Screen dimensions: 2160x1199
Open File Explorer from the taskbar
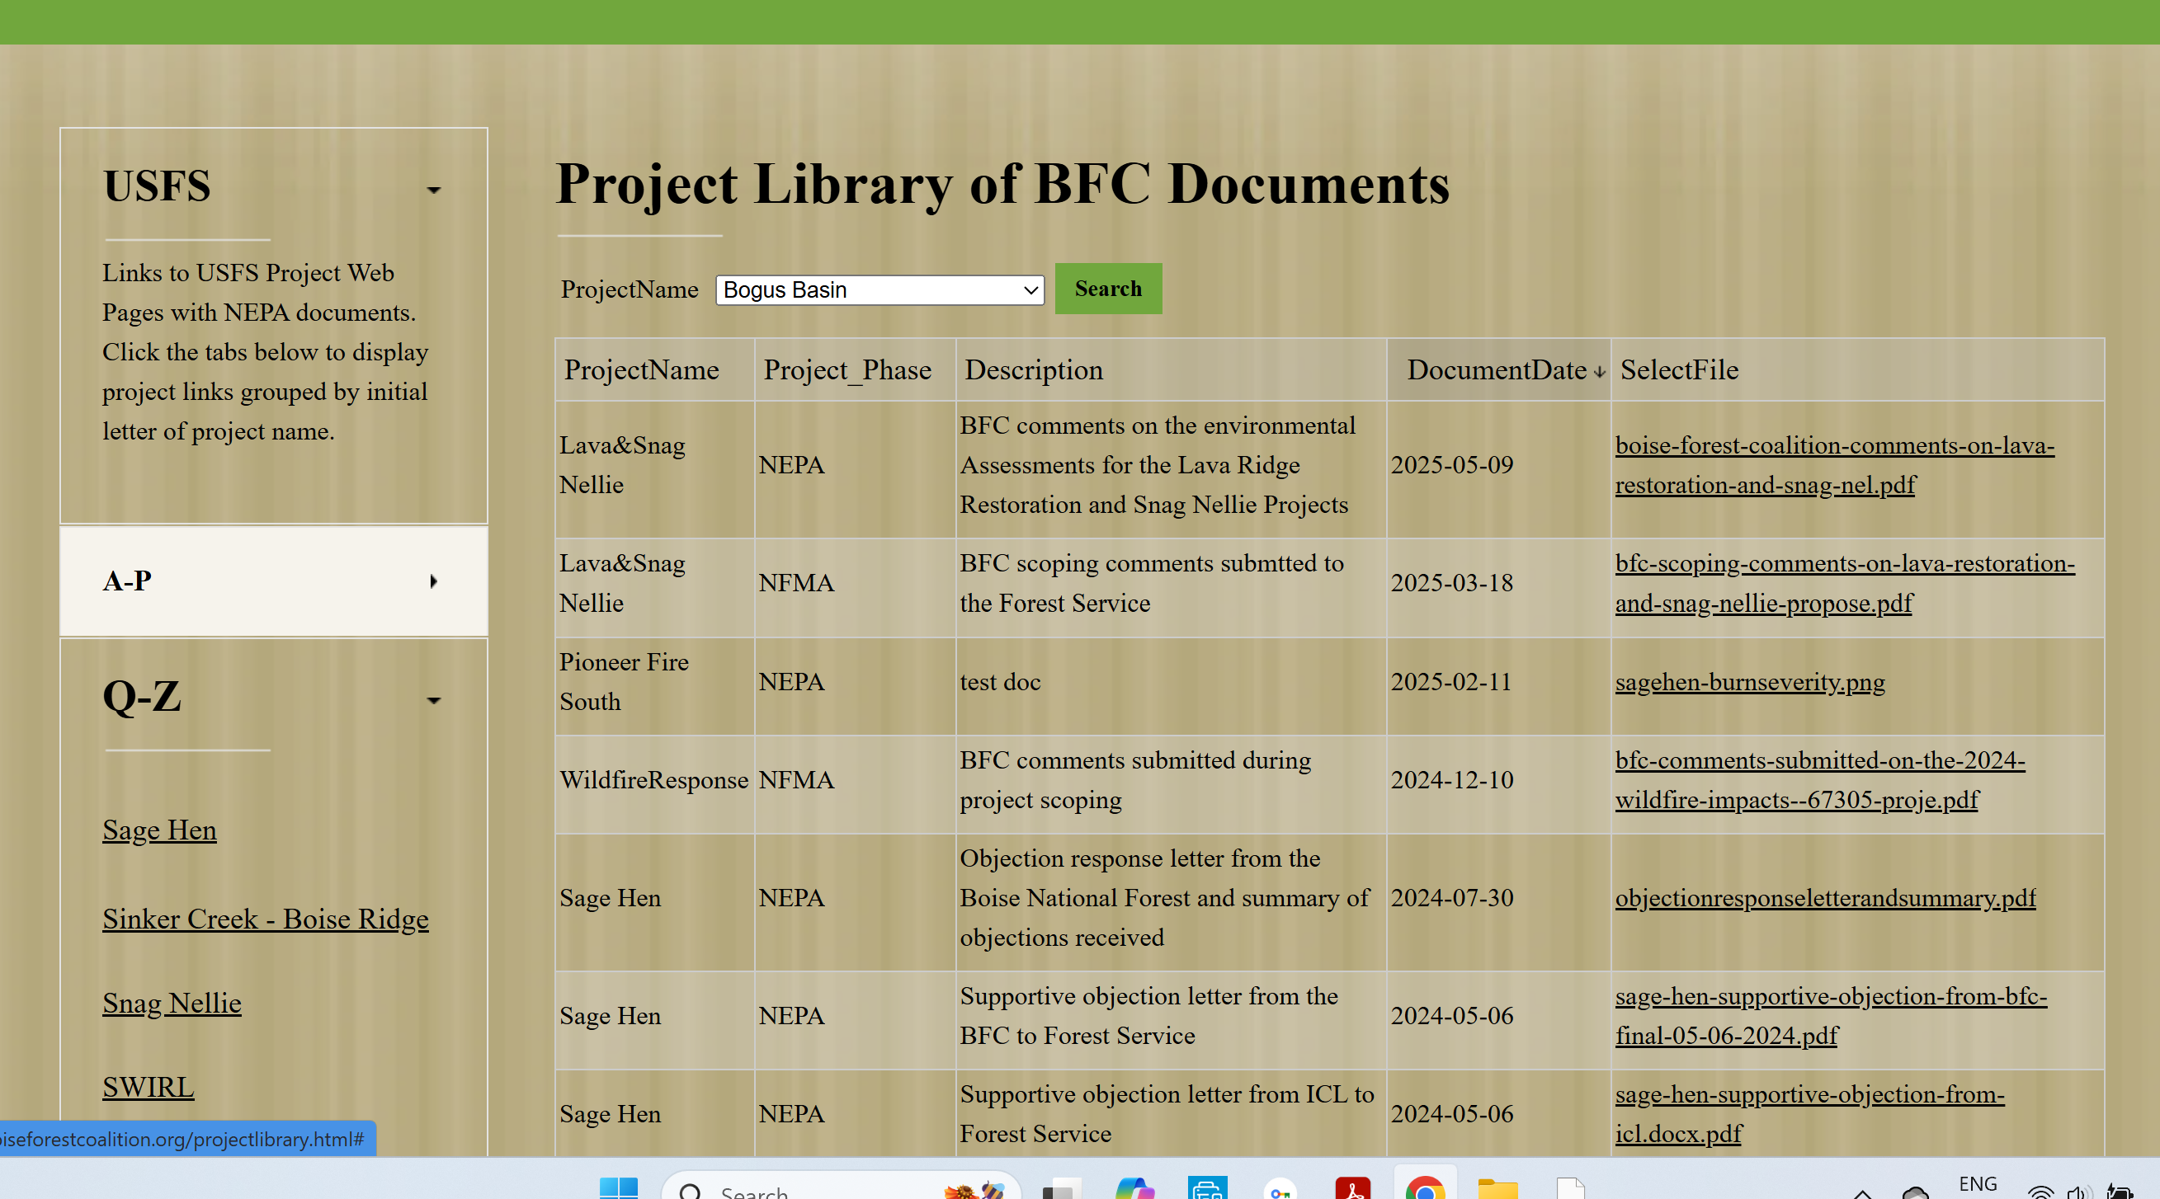(x=1497, y=1190)
